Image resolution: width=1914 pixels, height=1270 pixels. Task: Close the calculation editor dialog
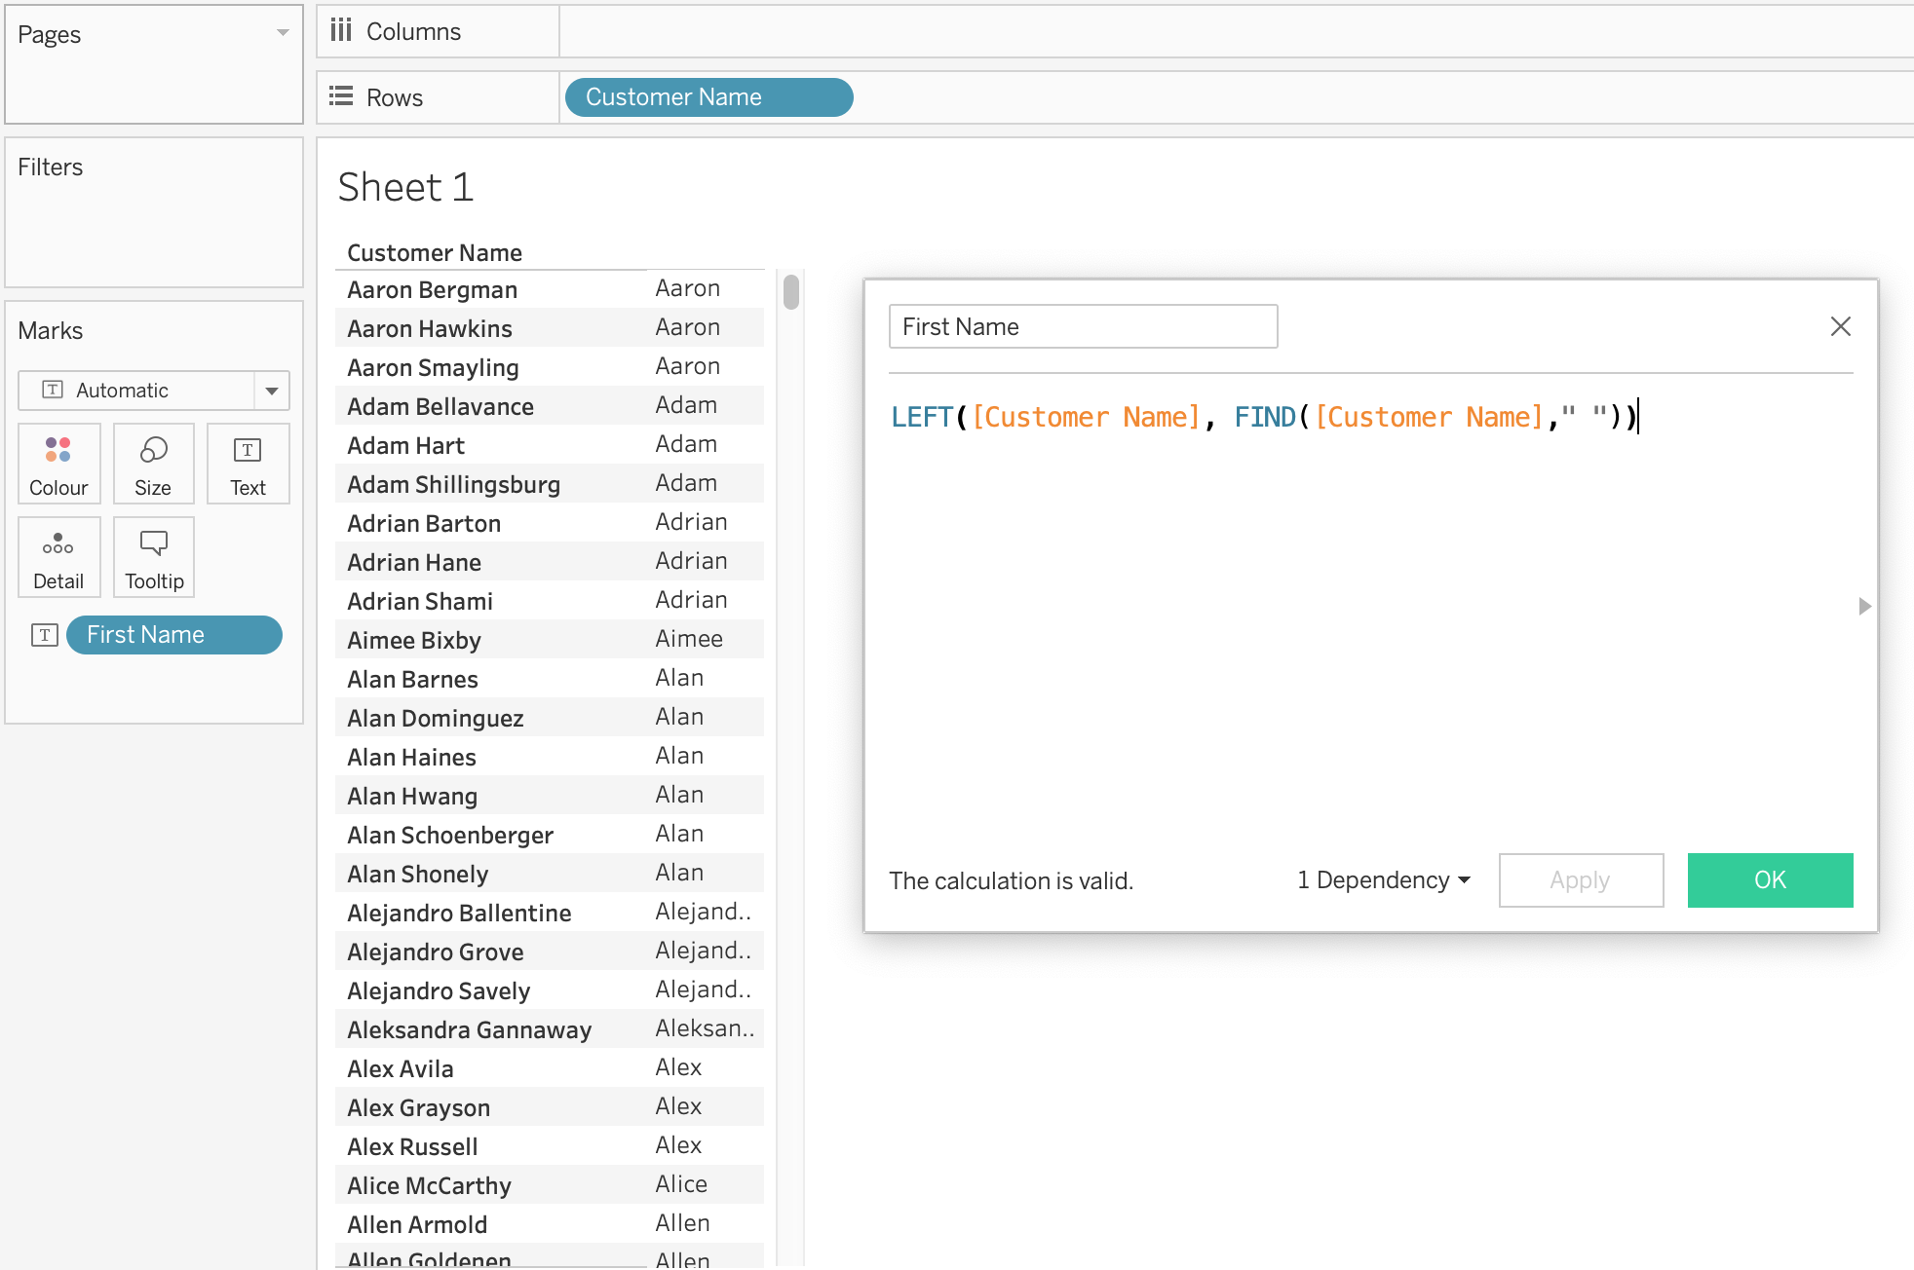pos(1840,326)
